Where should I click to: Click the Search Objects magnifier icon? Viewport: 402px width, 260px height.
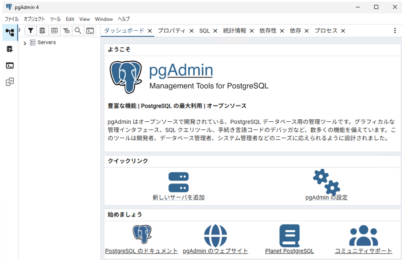coord(78,31)
